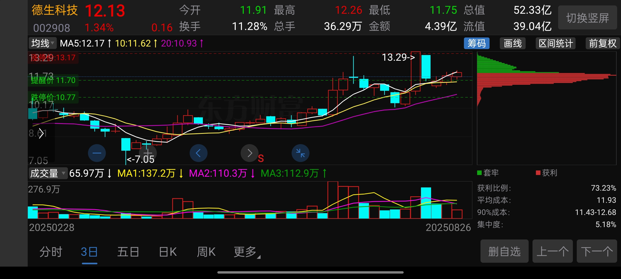This screenshot has height=279, width=621.
Task: Expand left side panel via chevron arrow
Action: 41,134
